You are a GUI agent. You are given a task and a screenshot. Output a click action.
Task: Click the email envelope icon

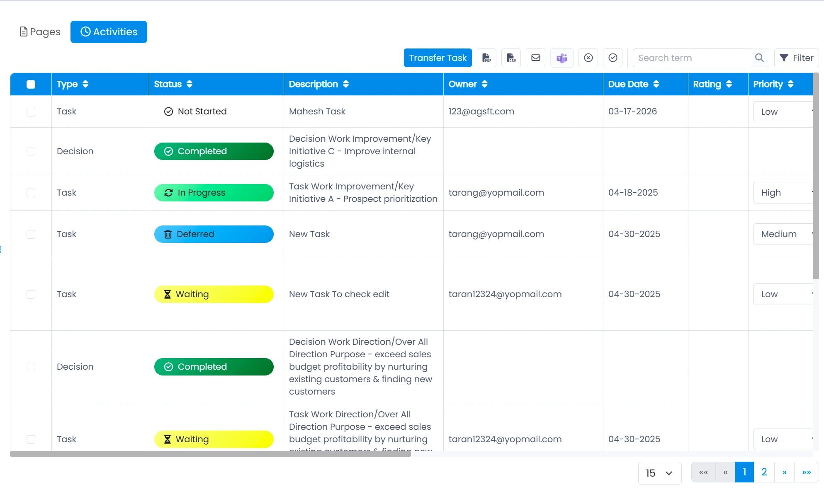coord(535,58)
